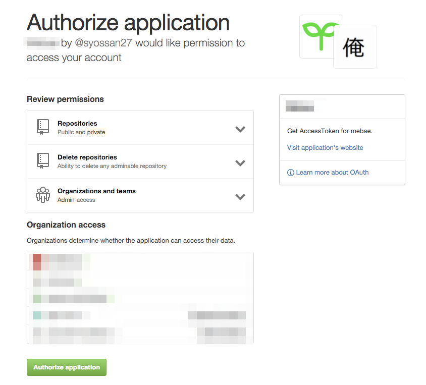
Task: Visit the application's website link
Action: pos(325,147)
